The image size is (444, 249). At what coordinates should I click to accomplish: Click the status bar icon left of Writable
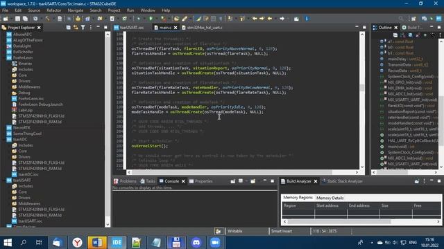(x=219, y=231)
